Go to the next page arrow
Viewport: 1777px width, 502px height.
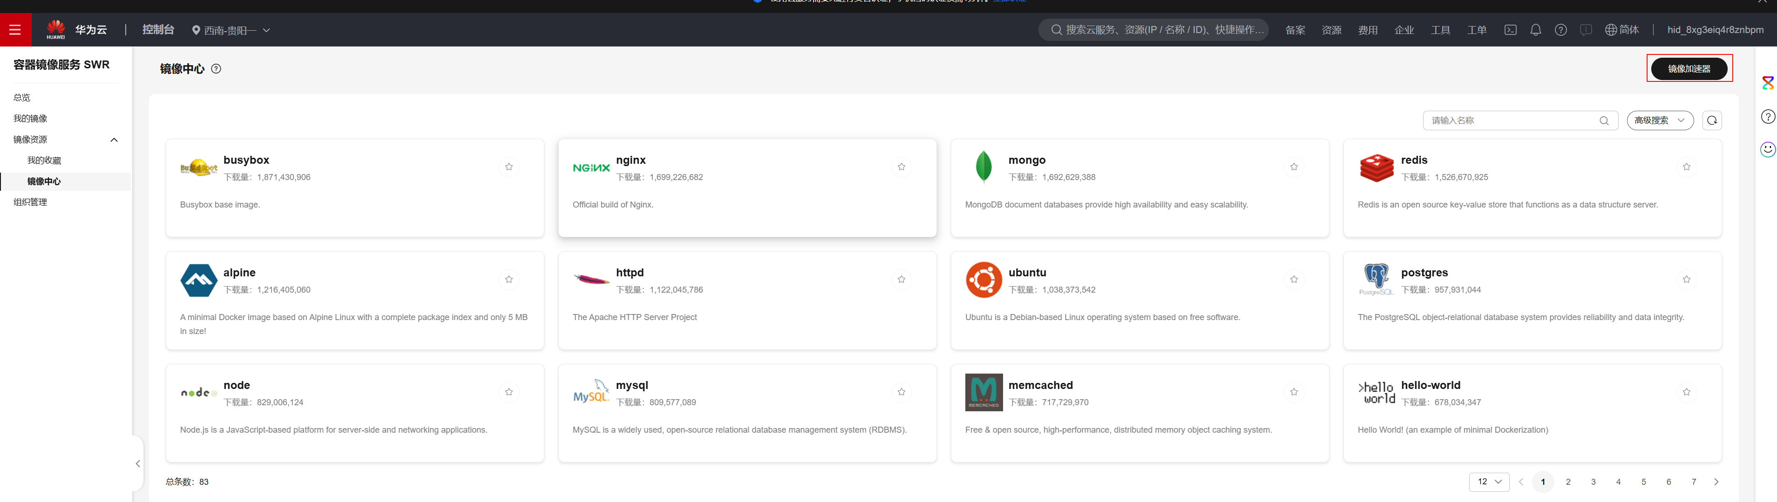tap(1716, 482)
